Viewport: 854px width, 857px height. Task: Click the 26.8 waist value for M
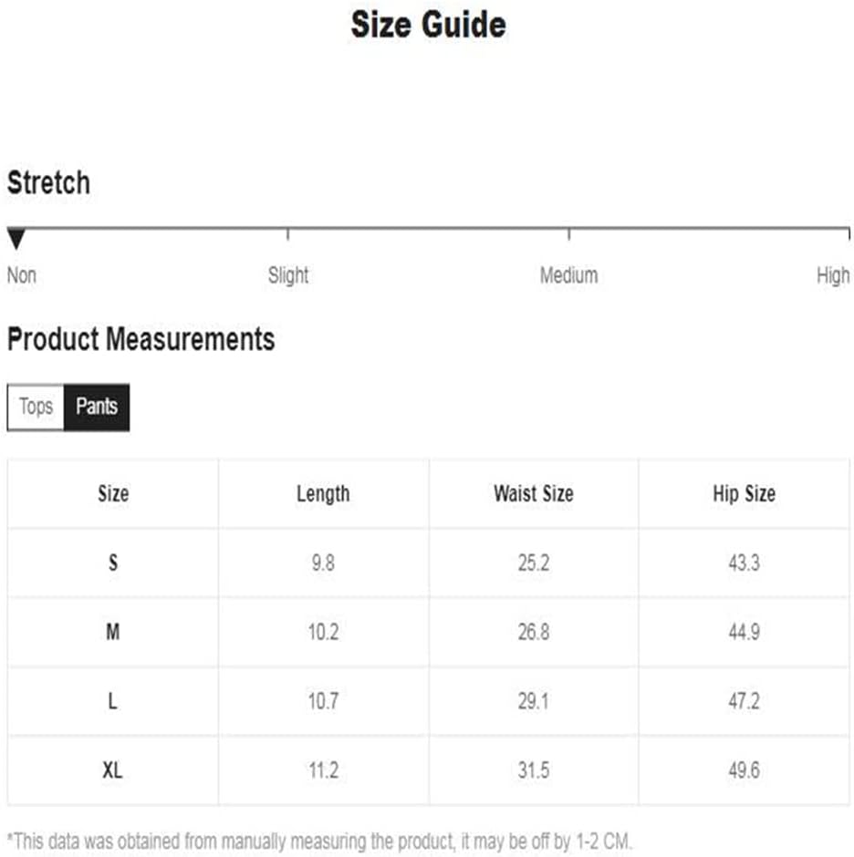pos(534,632)
